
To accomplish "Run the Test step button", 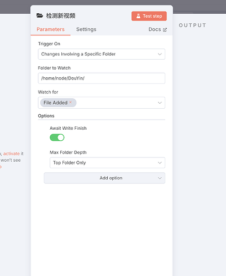I will click(x=149, y=16).
